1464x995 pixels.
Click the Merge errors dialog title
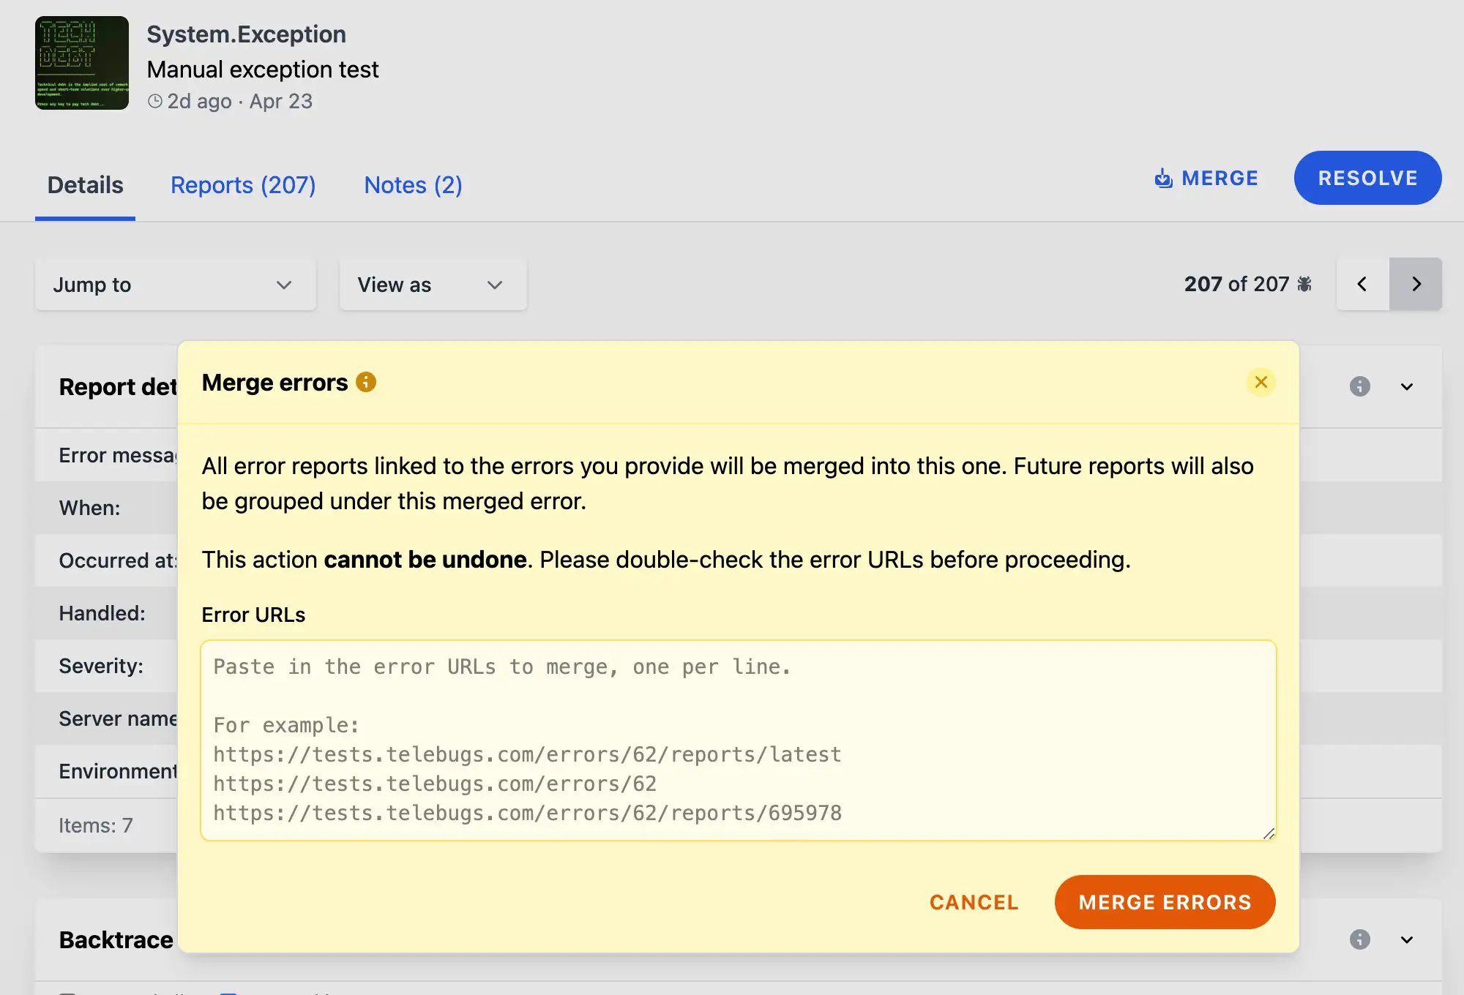(x=274, y=382)
